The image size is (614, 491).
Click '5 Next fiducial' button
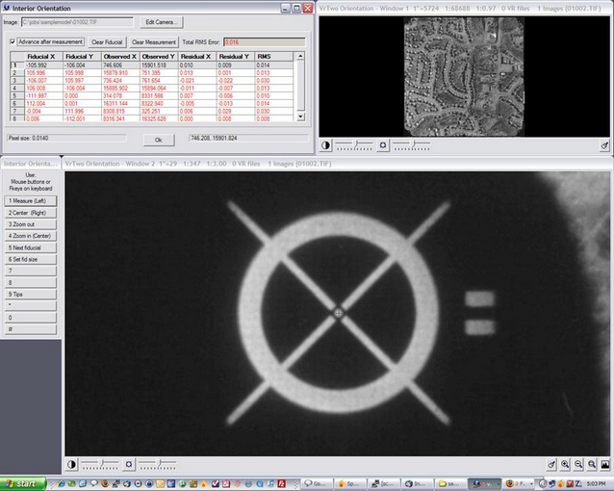[x=31, y=247]
